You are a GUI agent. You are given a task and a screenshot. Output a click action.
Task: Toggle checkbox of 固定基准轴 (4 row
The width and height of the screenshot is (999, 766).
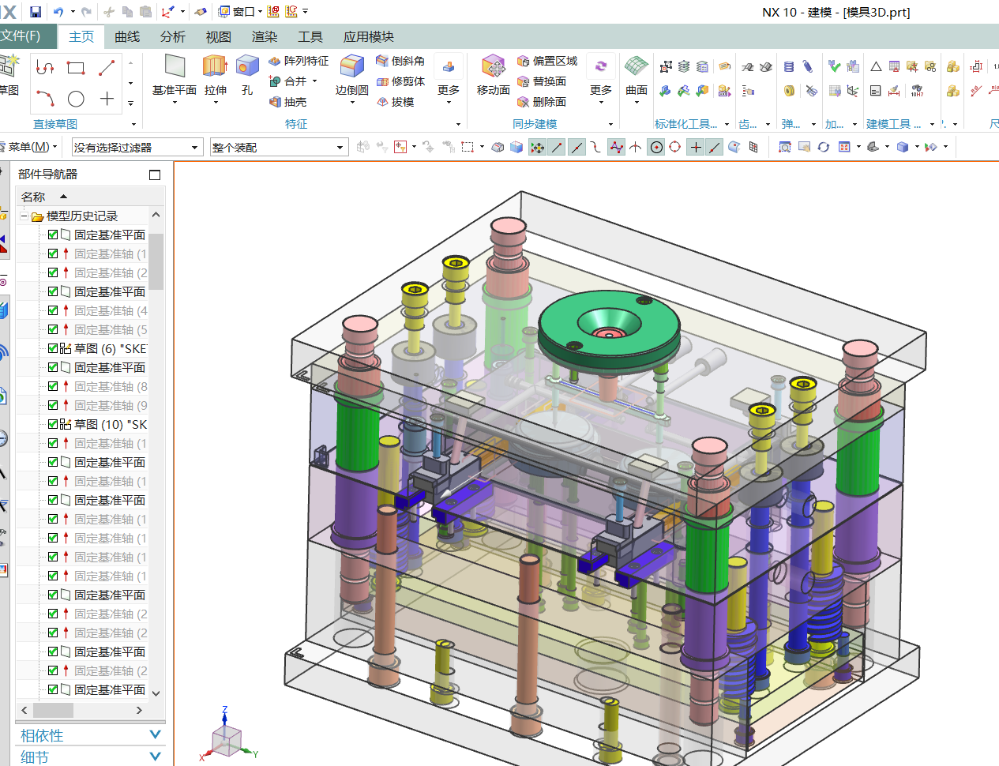(x=53, y=310)
